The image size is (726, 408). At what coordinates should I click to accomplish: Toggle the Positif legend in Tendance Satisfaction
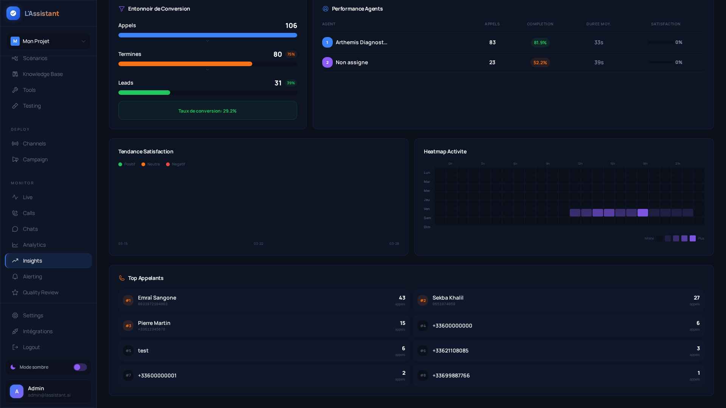127,164
